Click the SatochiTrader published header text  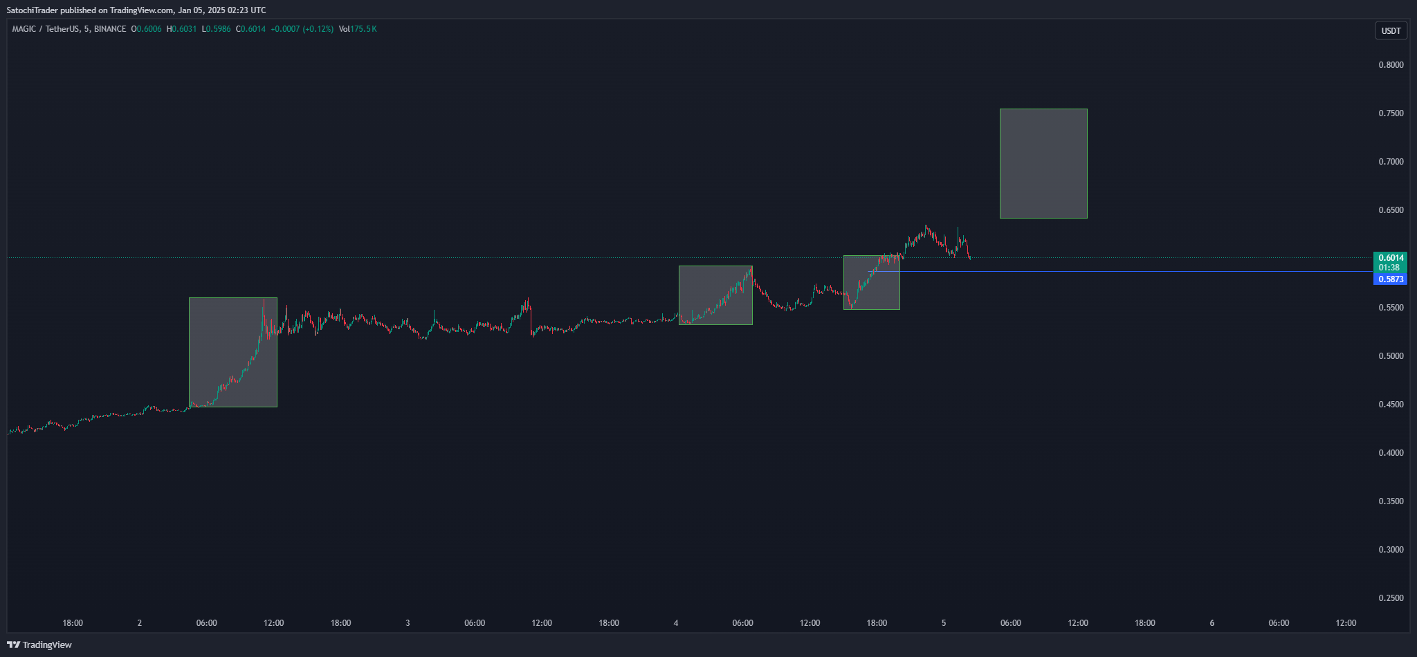pyautogui.click(x=136, y=10)
